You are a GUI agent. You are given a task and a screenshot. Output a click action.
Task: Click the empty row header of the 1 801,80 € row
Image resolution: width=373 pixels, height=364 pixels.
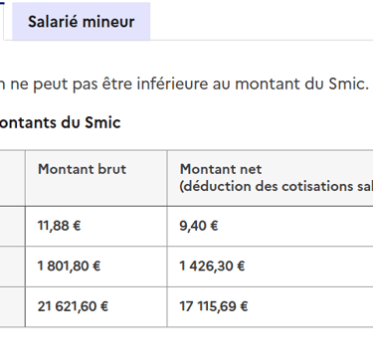(12, 267)
